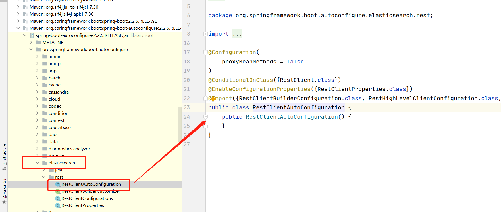Select RestClientProperties class icon

pos(58,205)
